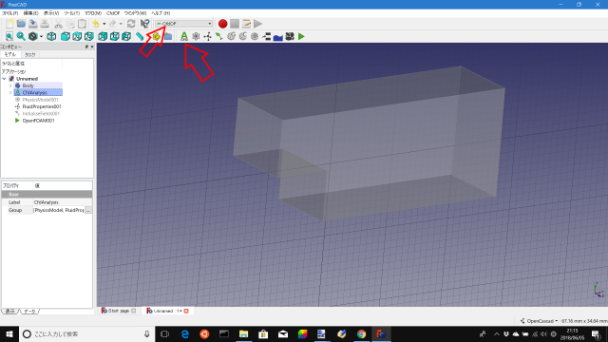Paste using the clipboard icon
608x342 pixels.
(82, 24)
